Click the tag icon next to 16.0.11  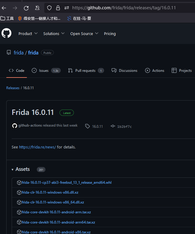(87, 126)
